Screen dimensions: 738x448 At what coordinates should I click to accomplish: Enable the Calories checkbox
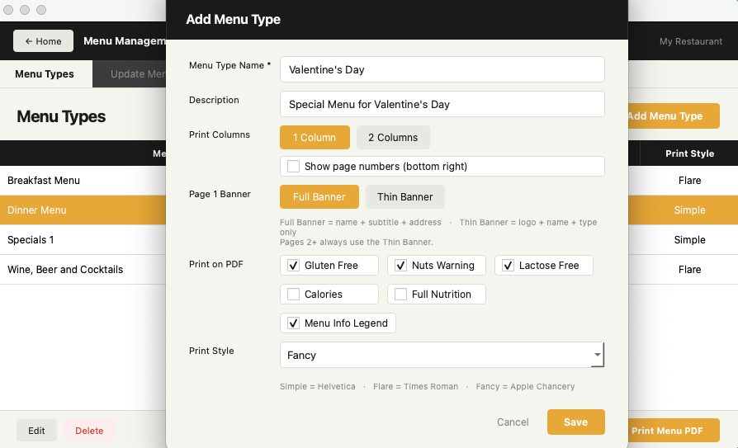point(293,294)
